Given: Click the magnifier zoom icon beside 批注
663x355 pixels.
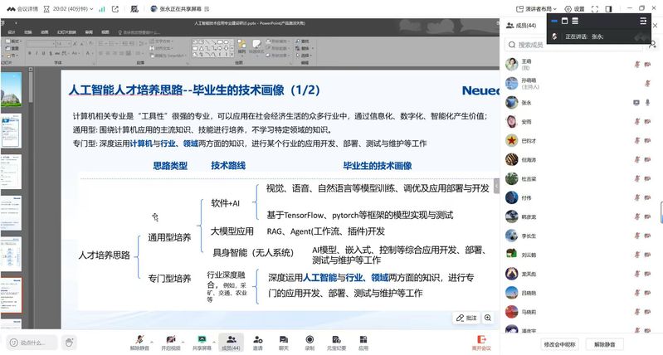Looking at the screenshot, I should [488, 317].
